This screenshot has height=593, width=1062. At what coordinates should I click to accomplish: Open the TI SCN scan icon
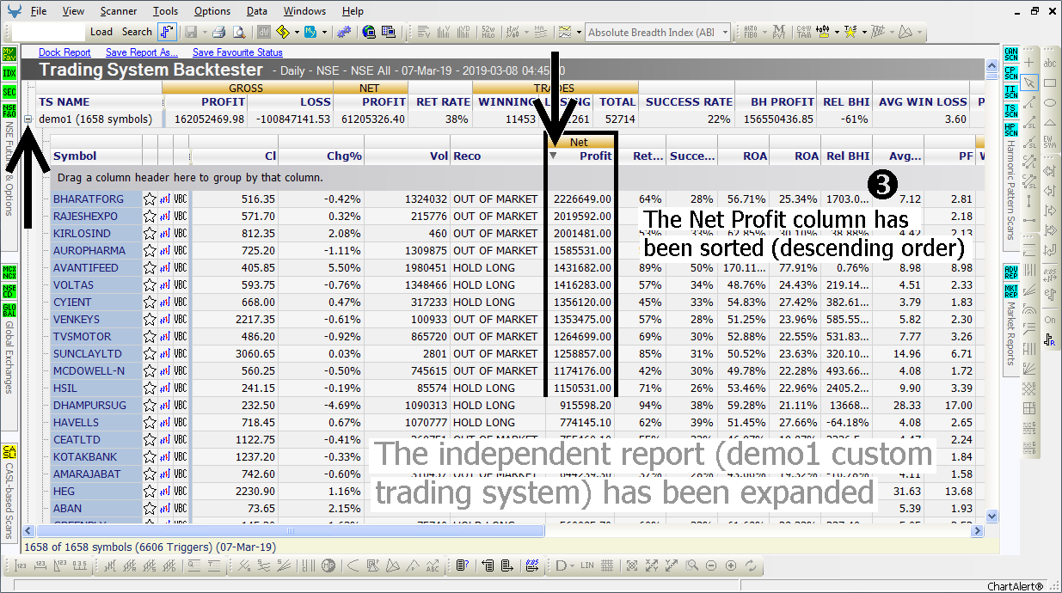(1010, 92)
